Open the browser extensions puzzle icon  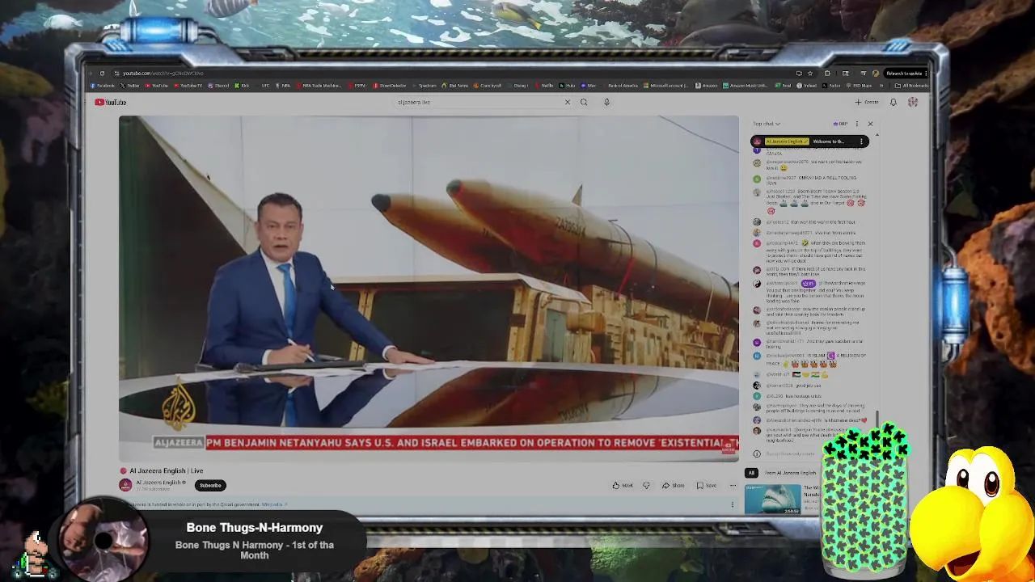point(827,73)
